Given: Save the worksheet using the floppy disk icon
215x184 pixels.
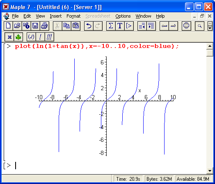Looking at the screenshot, I should click(x=35, y=26).
